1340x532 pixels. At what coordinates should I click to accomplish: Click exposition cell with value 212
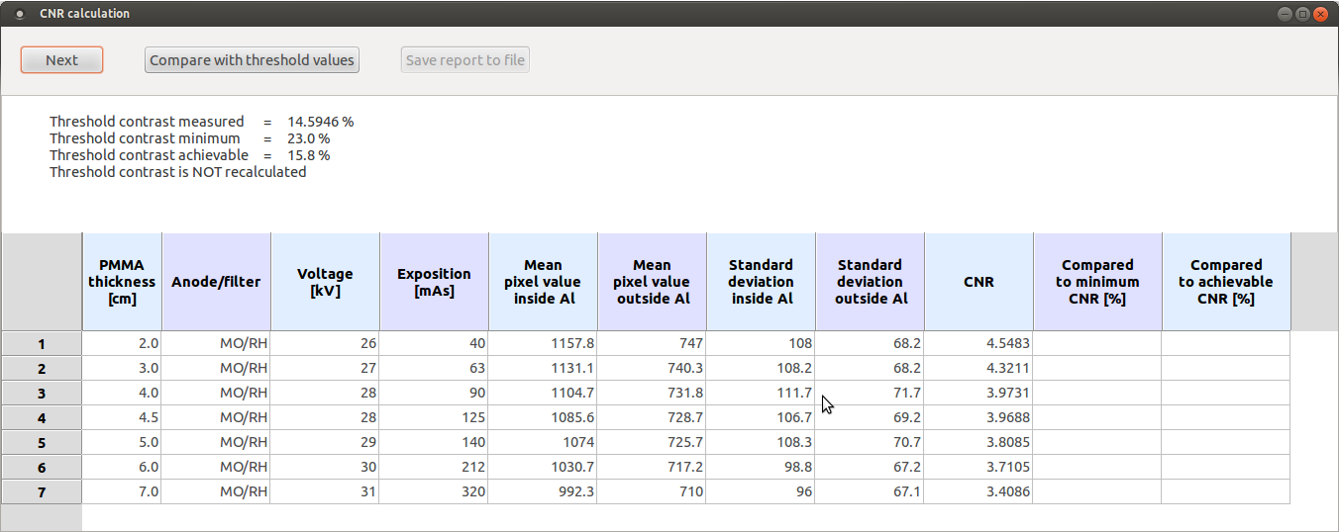point(434,467)
